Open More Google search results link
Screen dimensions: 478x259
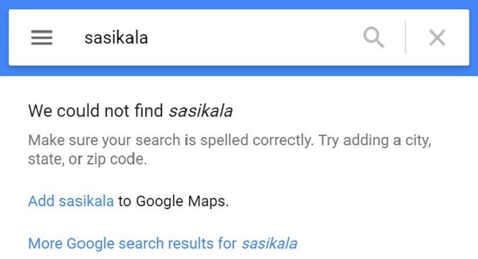point(163,243)
